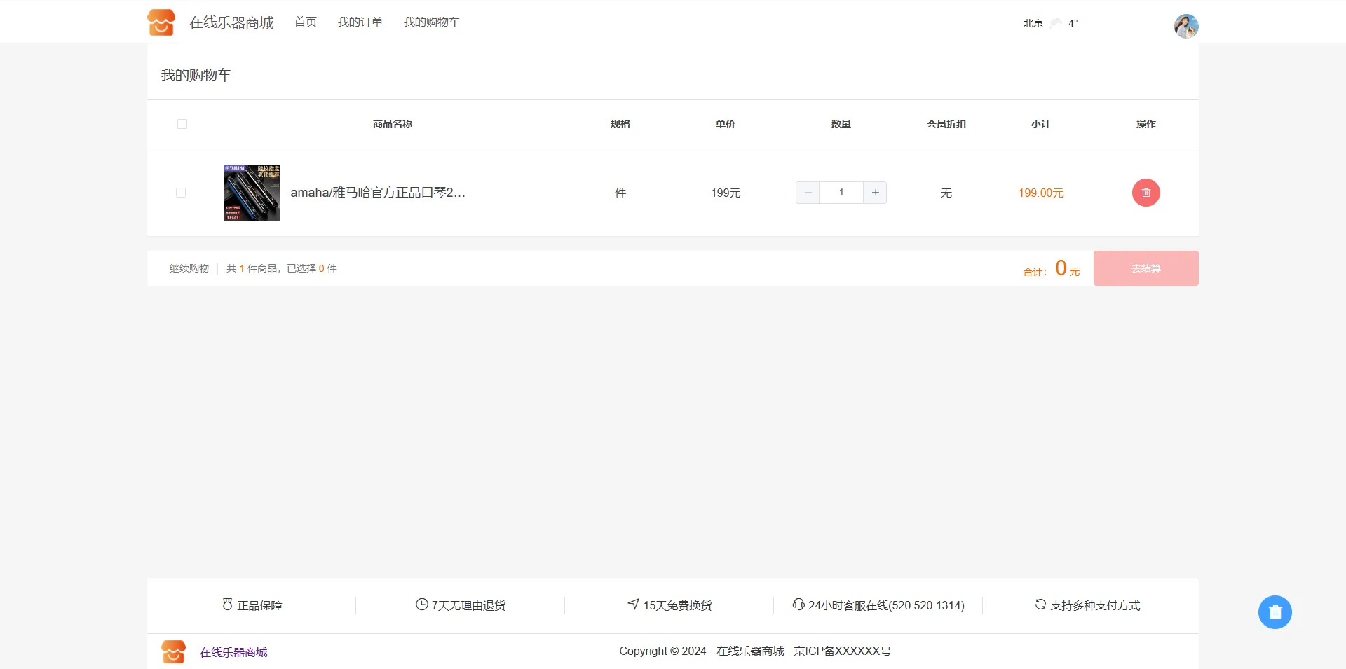Click the 24-hour customer service headset icon
This screenshot has height=669, width=1346.
point(798,605)
